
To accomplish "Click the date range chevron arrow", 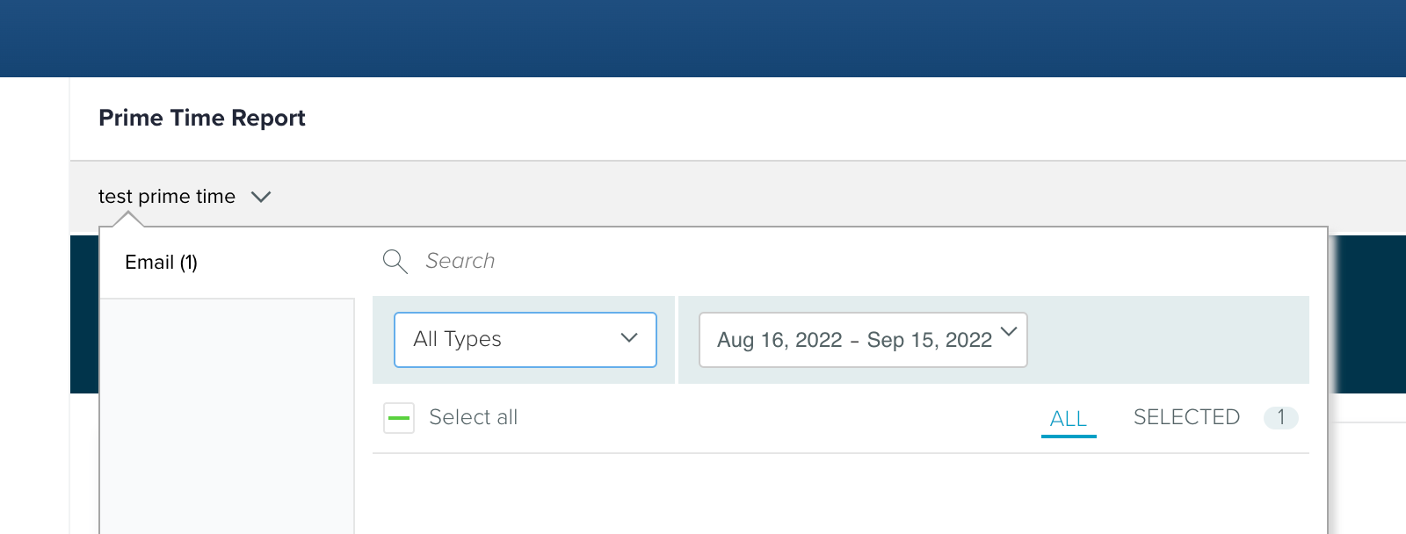I will 1009,332.
